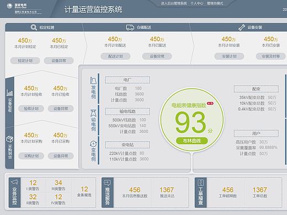287x215 pixels.
Task: Click the magnifier icon beside 检定检测
Action: point(34,28)
